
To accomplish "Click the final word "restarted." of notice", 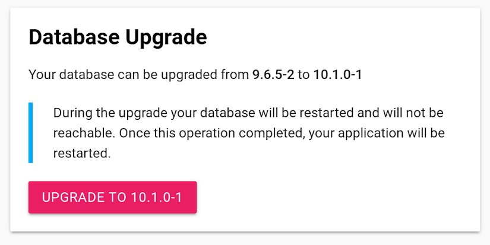I will (82, 154).
